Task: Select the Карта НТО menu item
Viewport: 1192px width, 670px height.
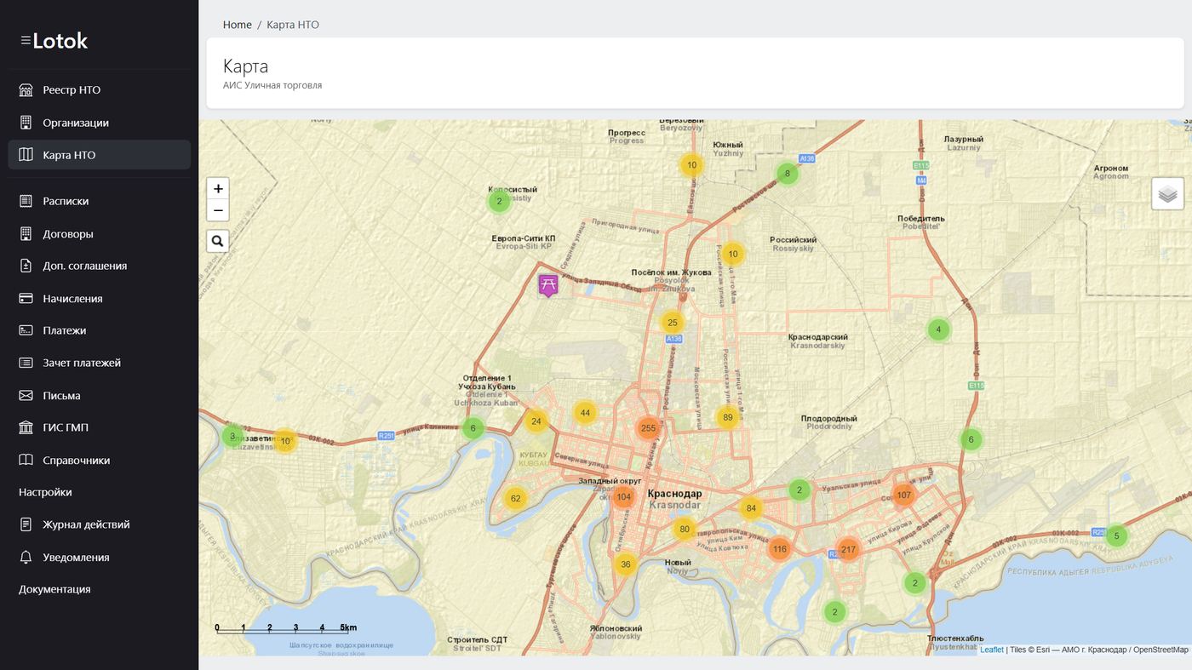Action: point(100,155)
